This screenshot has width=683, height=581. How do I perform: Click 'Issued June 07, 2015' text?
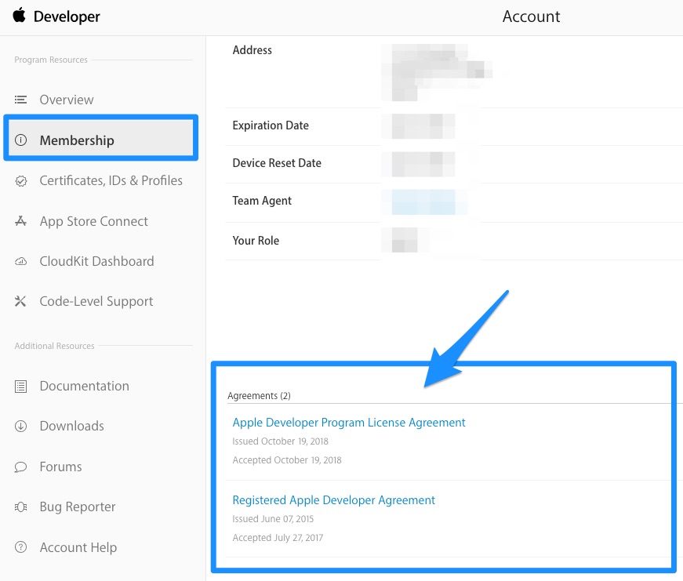tap(273, 519)
